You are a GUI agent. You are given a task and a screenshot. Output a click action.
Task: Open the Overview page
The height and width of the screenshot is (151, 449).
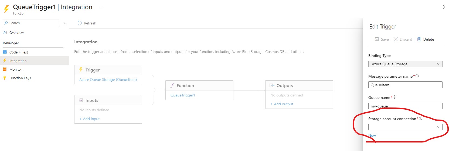click(16, 33)
